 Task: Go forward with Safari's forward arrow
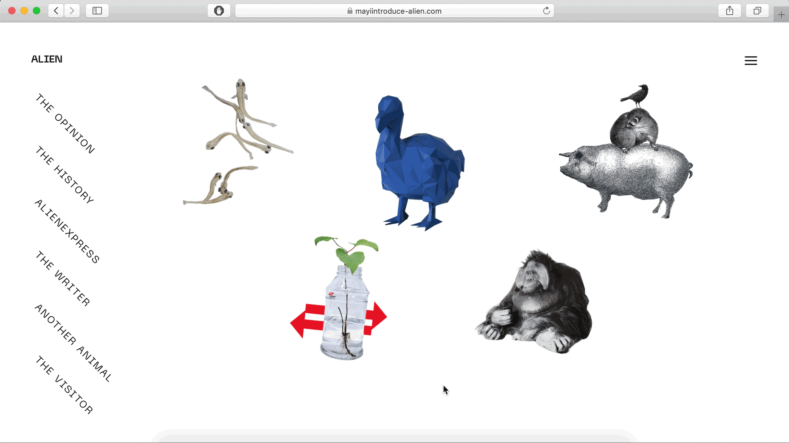72,11
